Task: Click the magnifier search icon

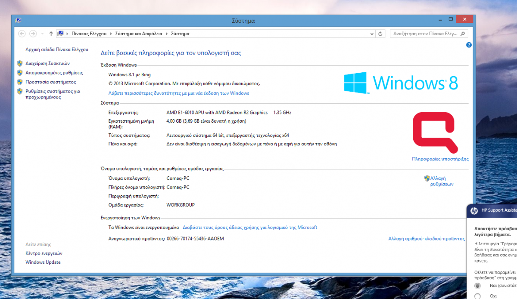Action: point(463,34)
